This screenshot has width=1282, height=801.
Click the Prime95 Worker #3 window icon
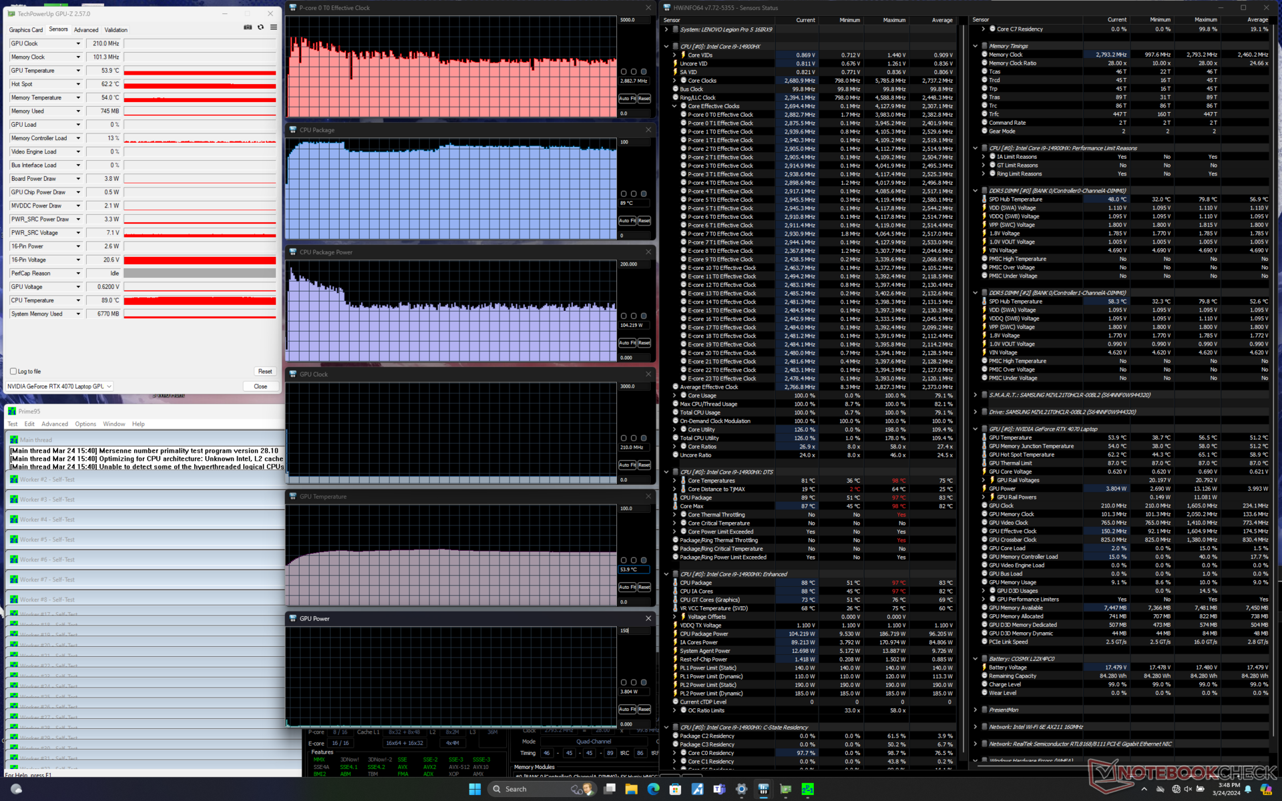point(14,499)
